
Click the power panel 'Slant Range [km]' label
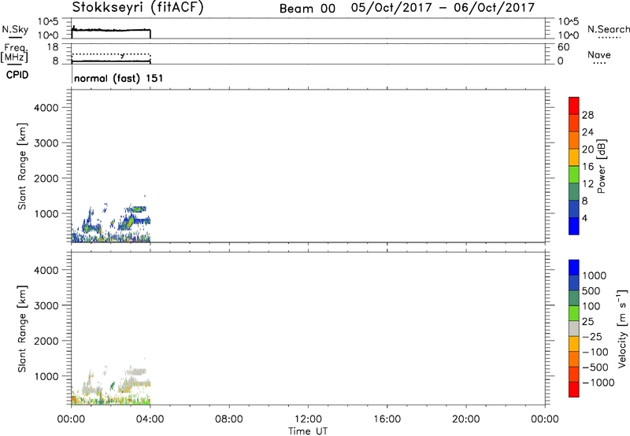[x=22, y=166]
